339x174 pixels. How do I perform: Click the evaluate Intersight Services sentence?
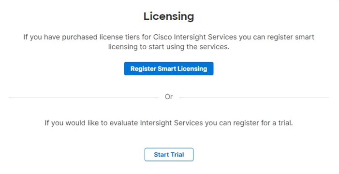pyautogui.click(x=169, y=123)
